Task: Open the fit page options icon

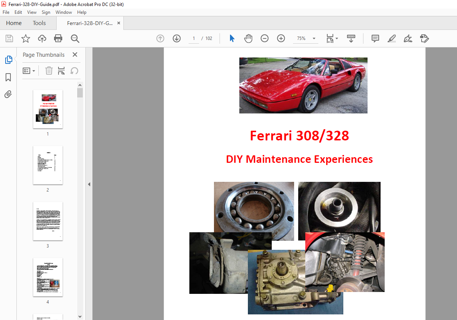Action: tap(332, 38)
